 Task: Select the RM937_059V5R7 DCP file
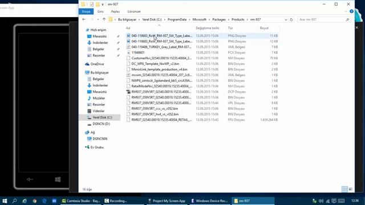(x=202, y=92)
